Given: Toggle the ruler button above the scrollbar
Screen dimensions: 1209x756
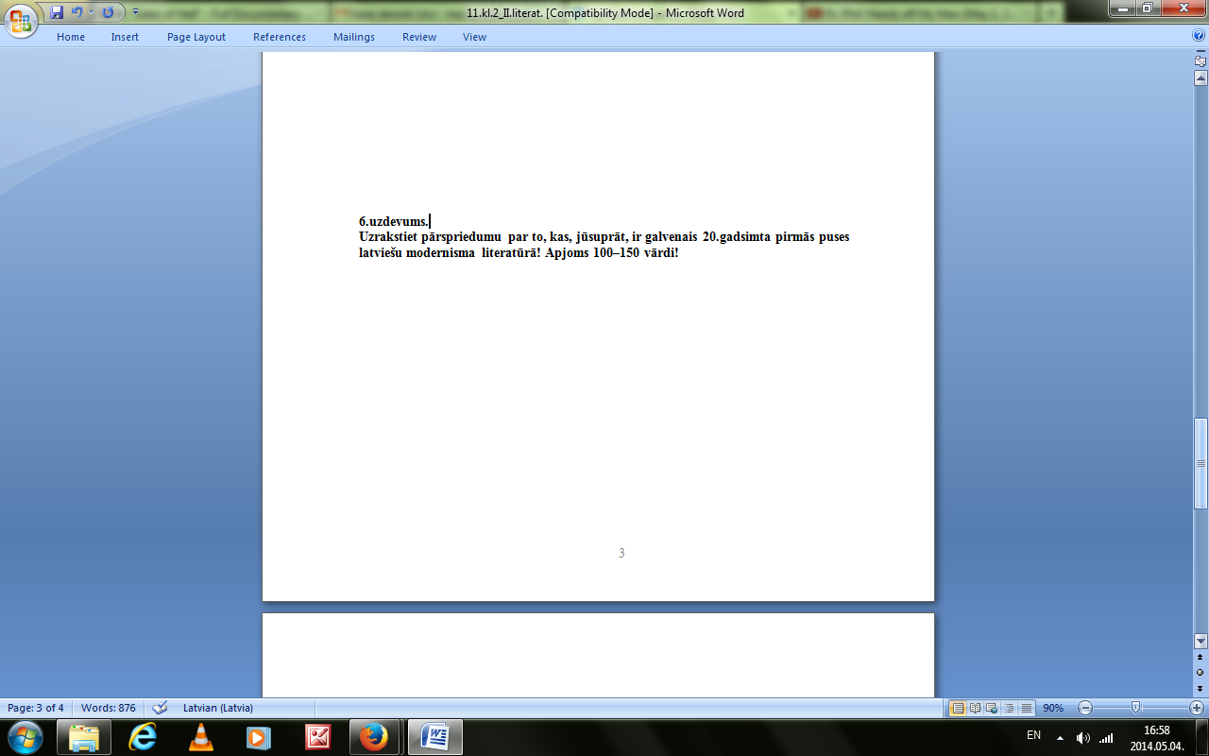Looking at the screenshot, I should tap(1200, 60).
